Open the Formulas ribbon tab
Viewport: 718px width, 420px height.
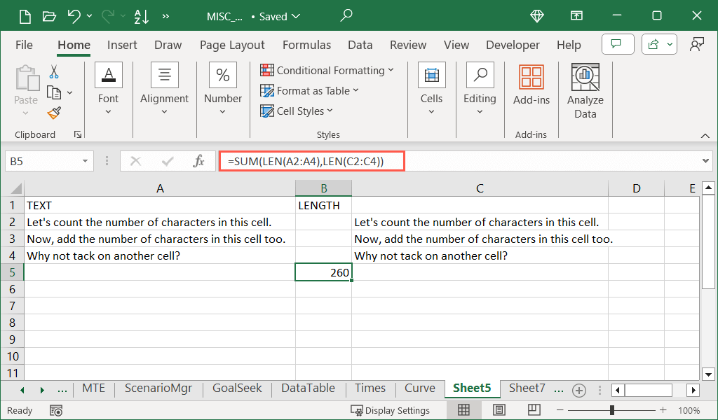click(x=306, y=45)
